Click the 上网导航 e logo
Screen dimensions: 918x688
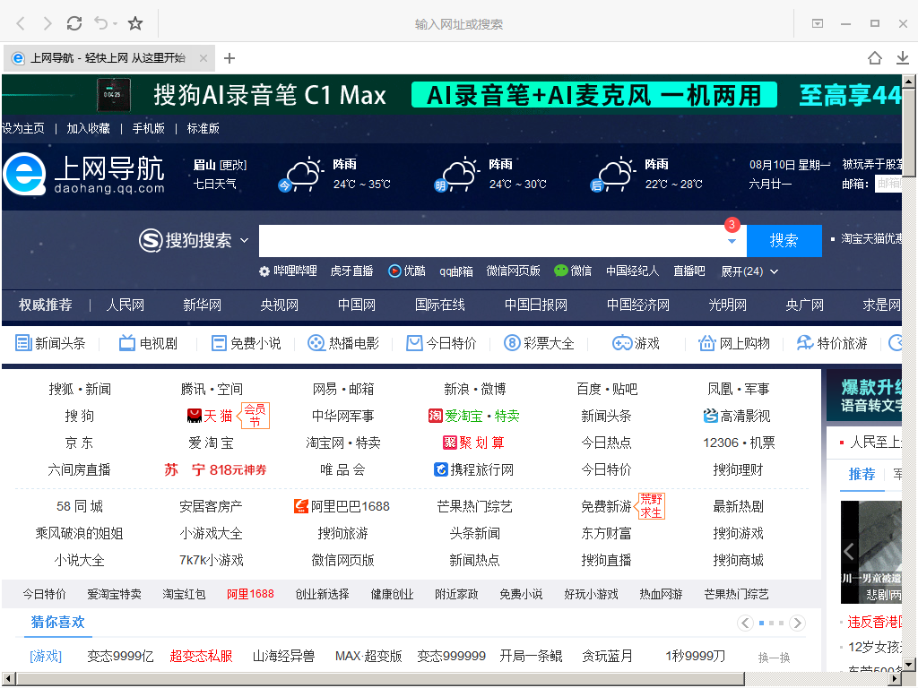[24, 175]
